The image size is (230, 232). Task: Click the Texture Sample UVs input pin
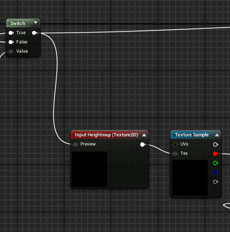pyautogui.click(x=175, y=145)
